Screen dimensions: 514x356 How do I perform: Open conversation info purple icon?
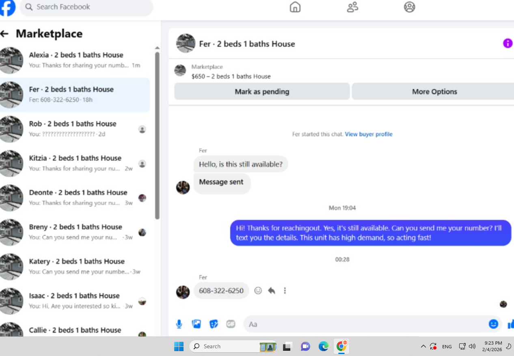[x=508, y=43]
